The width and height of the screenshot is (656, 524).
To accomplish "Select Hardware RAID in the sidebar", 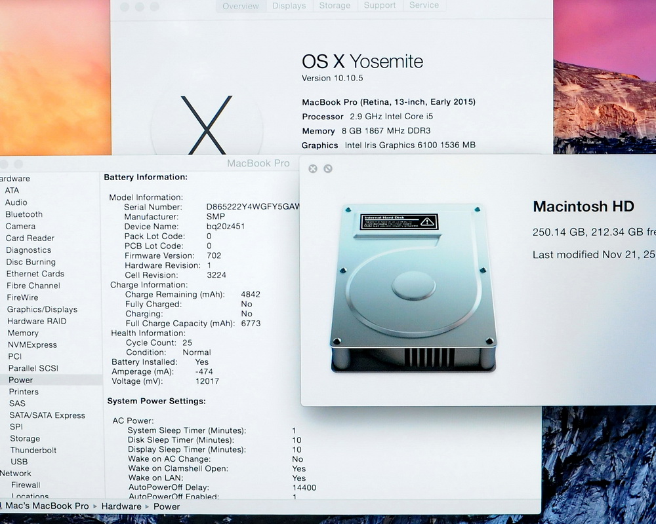I will (37, 321).
